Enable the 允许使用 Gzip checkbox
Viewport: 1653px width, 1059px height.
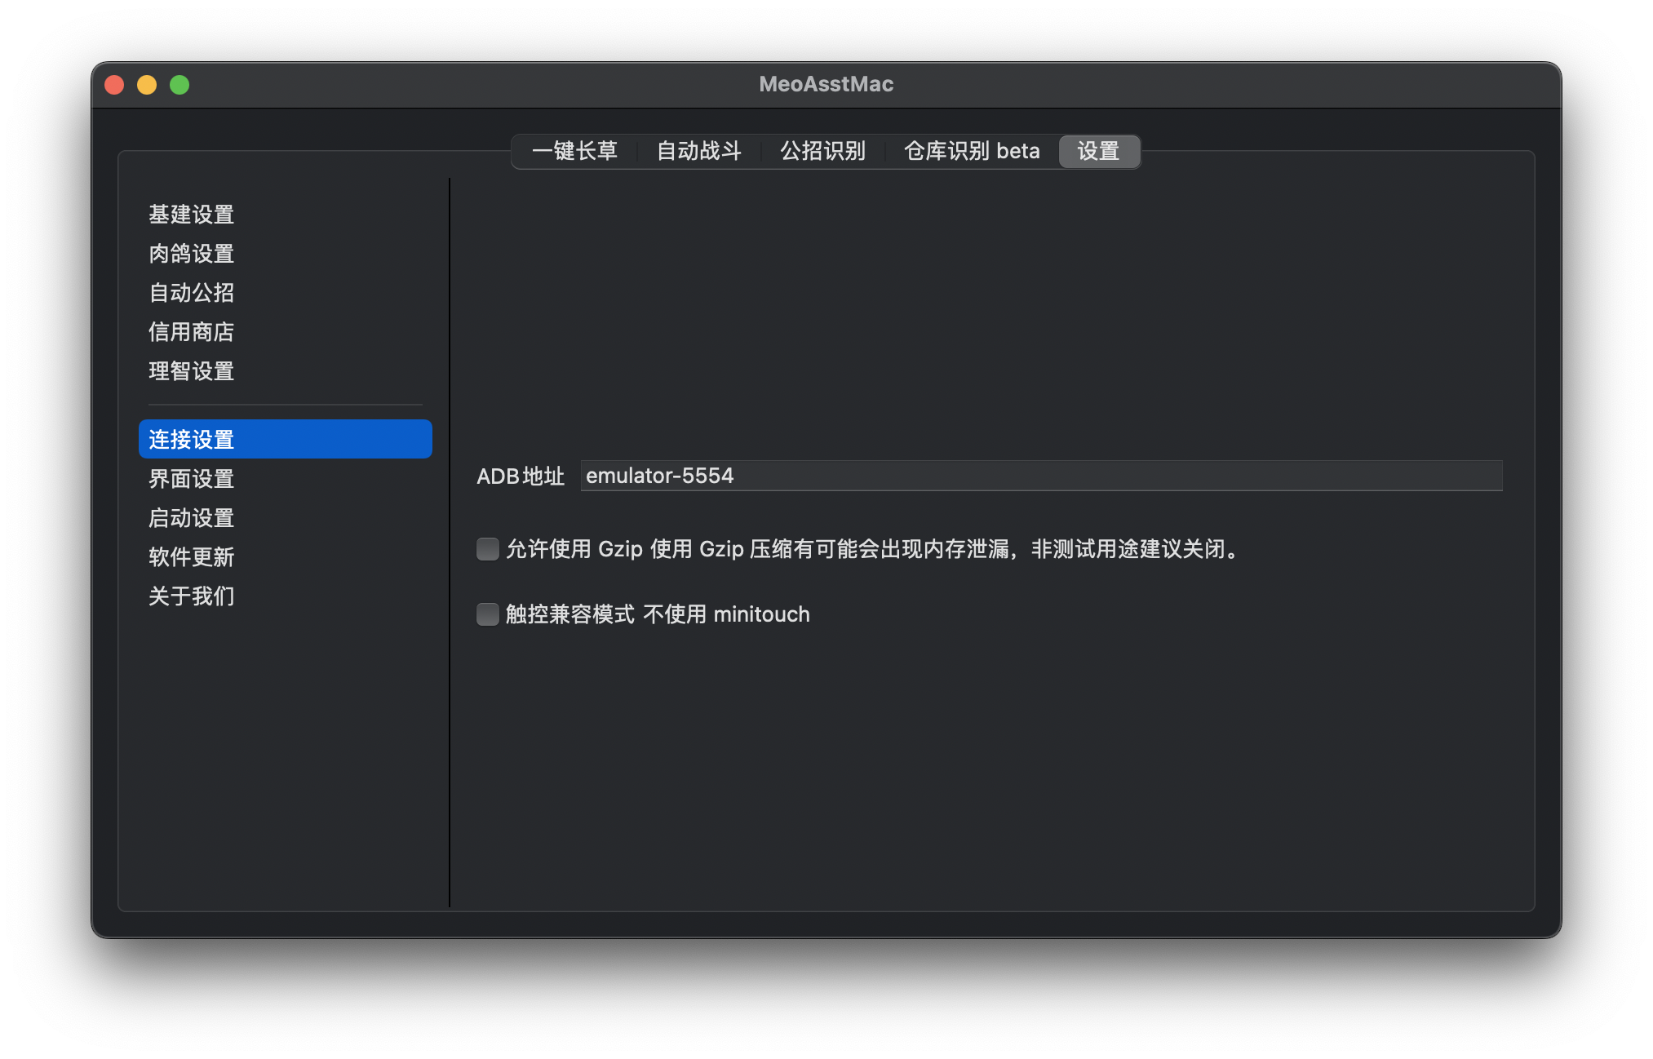(x=488, y=549)
